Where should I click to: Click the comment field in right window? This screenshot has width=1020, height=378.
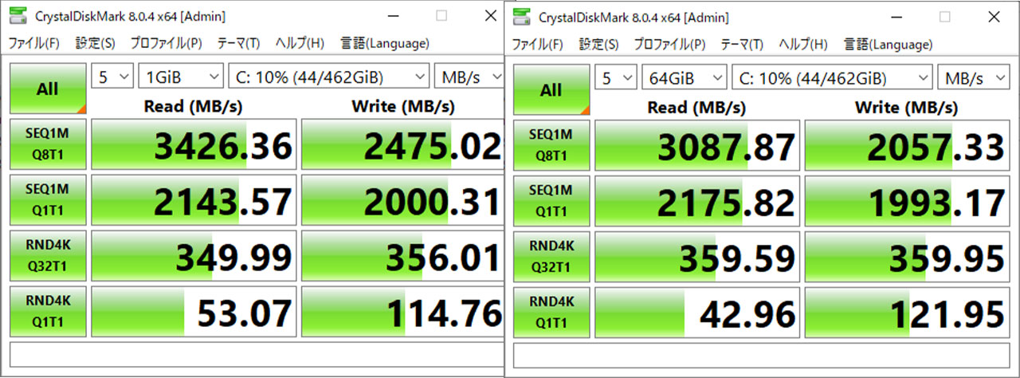761,355
